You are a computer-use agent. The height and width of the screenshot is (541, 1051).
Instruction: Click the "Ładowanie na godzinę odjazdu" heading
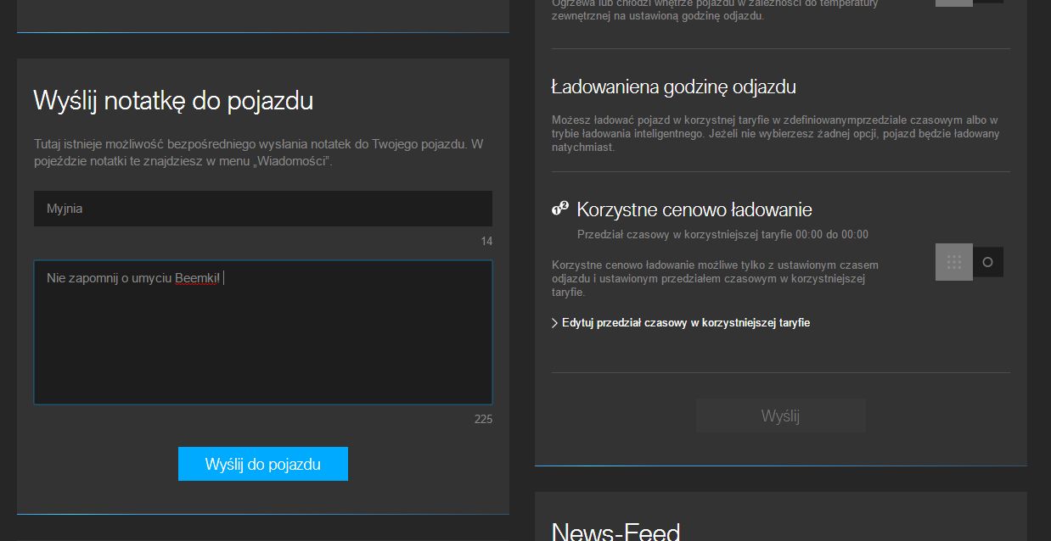[674, 86]
